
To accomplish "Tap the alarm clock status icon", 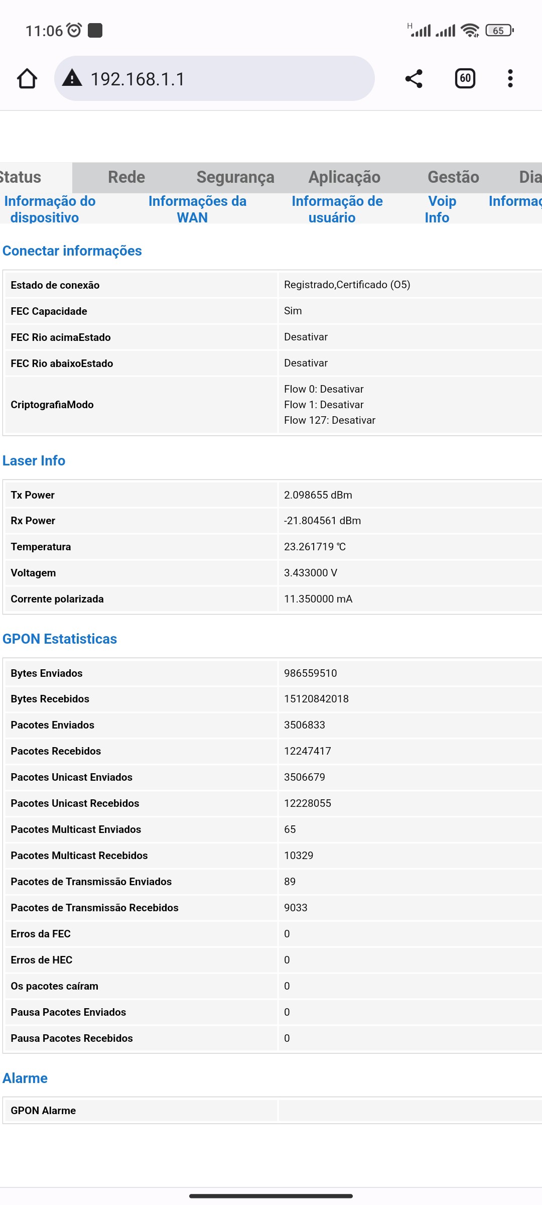I will pyautogui.click(x=74, y=31).
